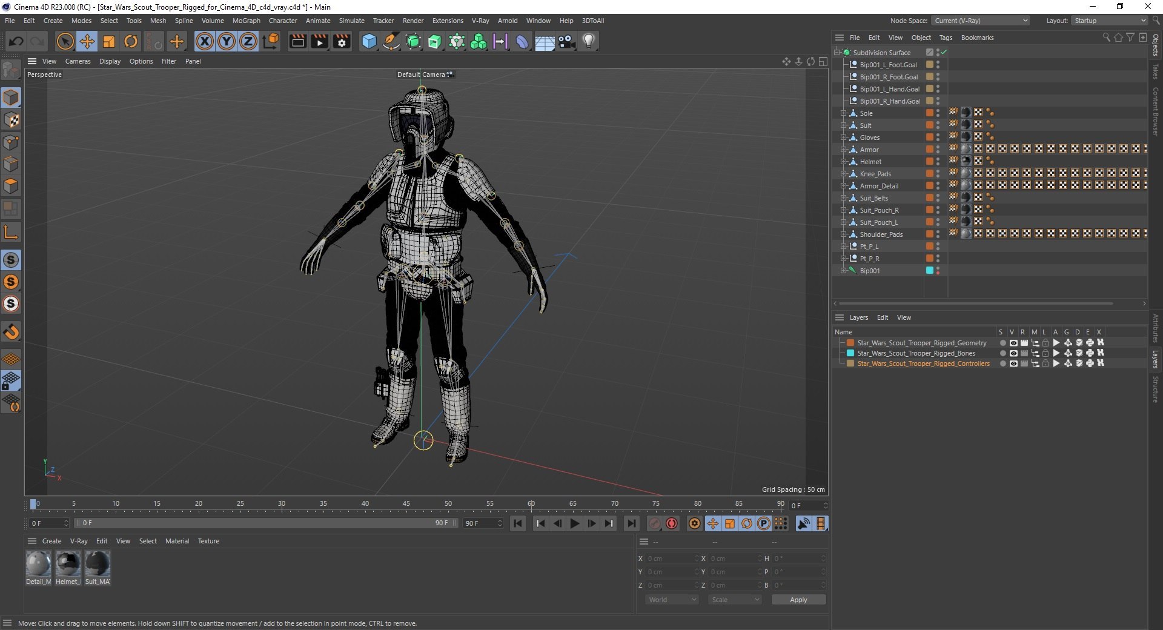Toggle Y axis lock
The image size is (1163, 630).
(227, 41)
